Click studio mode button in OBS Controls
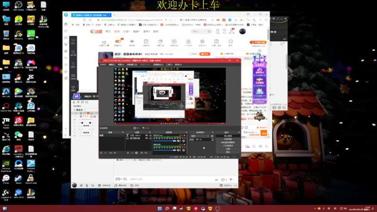This screenshot has width=377, height=212. (228, 146)
